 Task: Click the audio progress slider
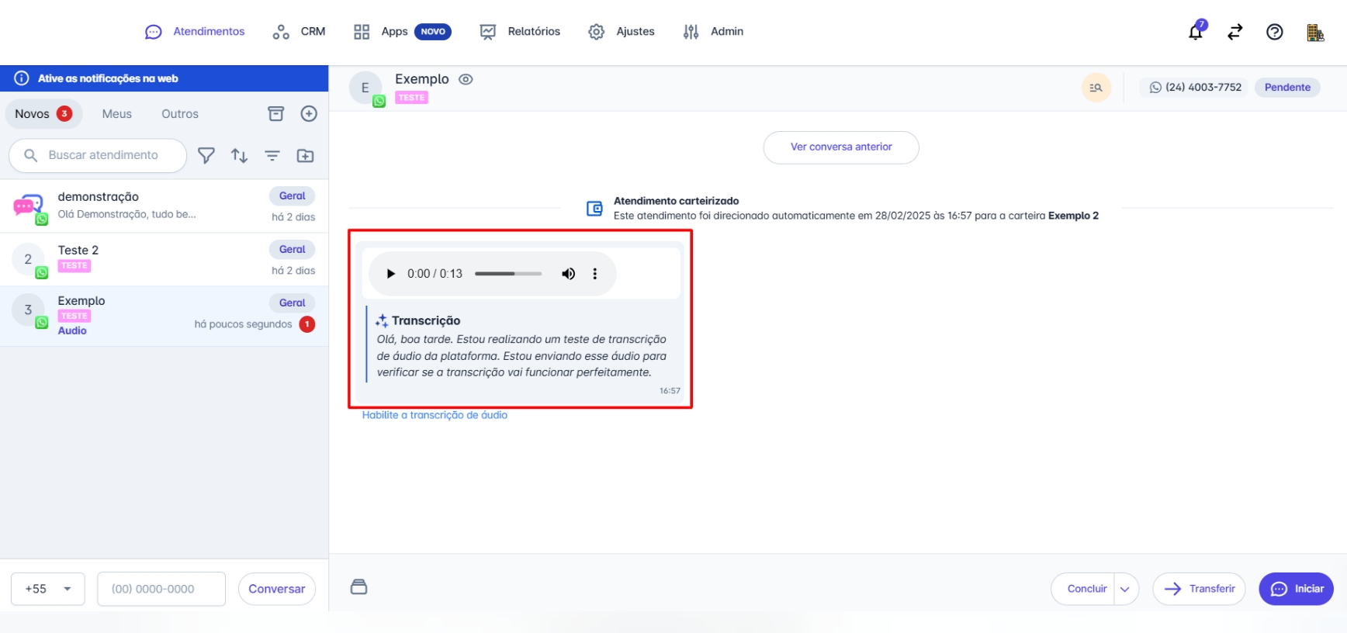click(508, 274)
